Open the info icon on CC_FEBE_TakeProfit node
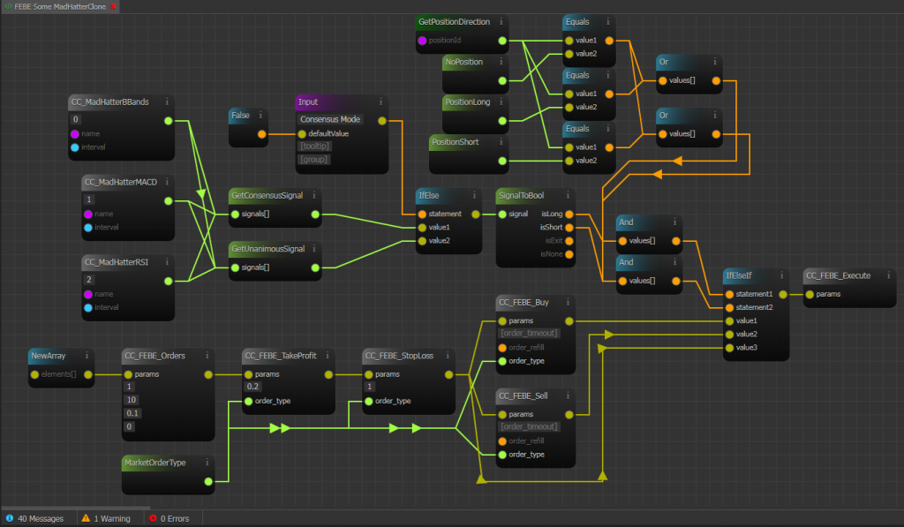Image resolution: width=904 pixels, height=527 pixels. point(328,355)
